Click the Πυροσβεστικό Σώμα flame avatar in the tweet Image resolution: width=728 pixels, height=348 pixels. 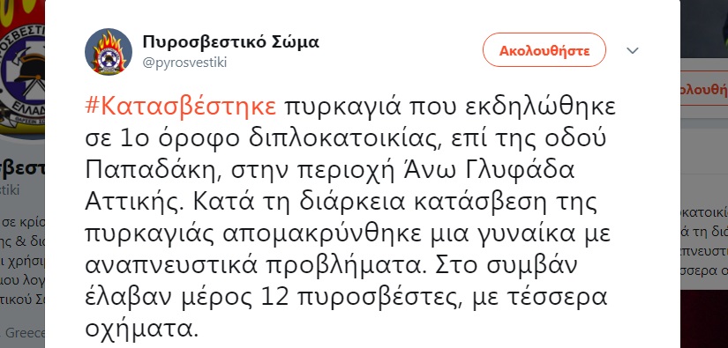click(109, 52)
